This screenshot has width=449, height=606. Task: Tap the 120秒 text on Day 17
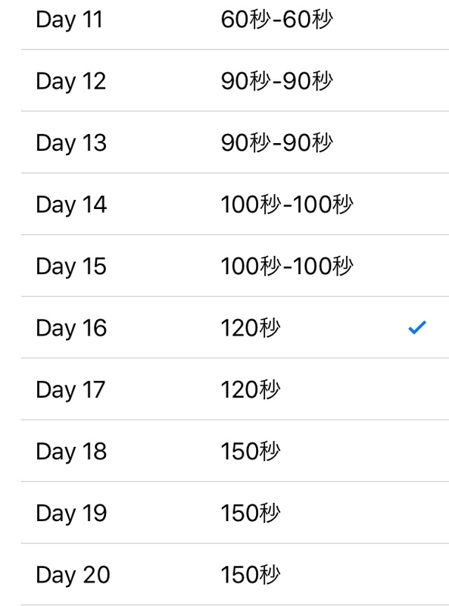[251, 389]
